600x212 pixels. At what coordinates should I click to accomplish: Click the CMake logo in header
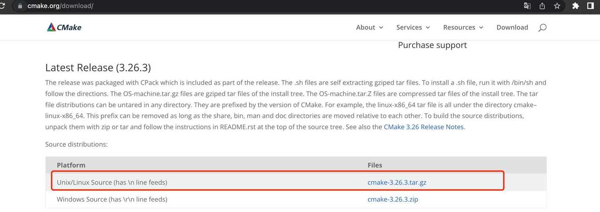(x=64, y=27)
